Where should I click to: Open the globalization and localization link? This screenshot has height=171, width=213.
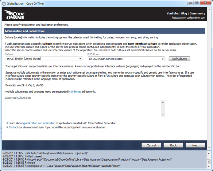[39, 123]
